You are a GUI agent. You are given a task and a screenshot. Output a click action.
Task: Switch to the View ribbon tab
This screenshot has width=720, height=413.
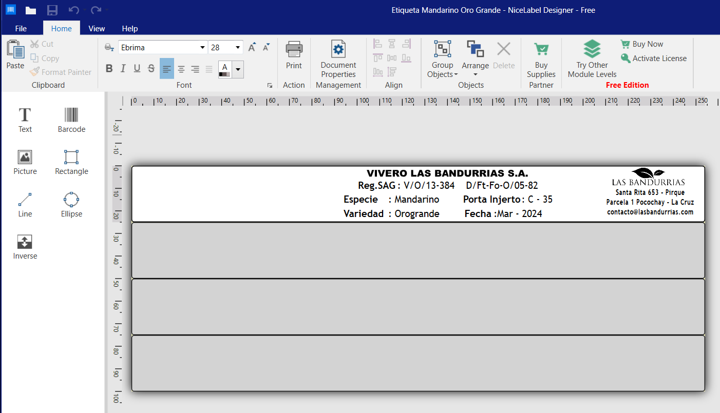tap(97, 28)
